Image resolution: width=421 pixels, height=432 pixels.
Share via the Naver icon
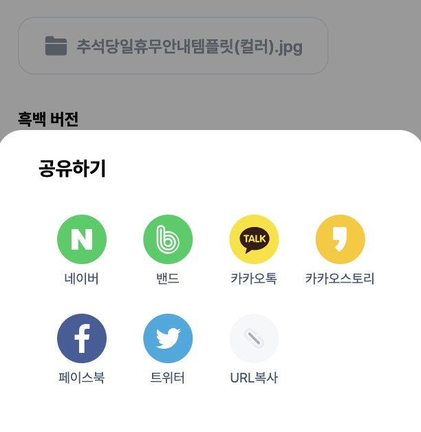(82, 239)
